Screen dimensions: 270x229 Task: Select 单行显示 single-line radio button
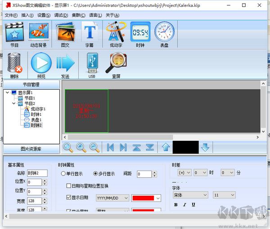pos(63,174)
